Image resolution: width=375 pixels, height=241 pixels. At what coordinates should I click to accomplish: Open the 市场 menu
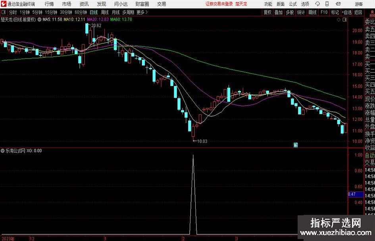pos(67,4)
